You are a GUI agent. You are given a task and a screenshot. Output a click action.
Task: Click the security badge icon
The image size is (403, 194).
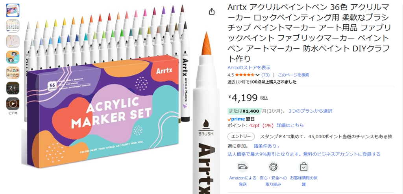pos(273,167)
